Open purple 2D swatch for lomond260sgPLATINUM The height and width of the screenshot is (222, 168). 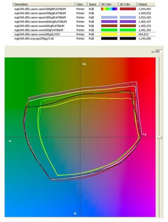click(128, 22)
